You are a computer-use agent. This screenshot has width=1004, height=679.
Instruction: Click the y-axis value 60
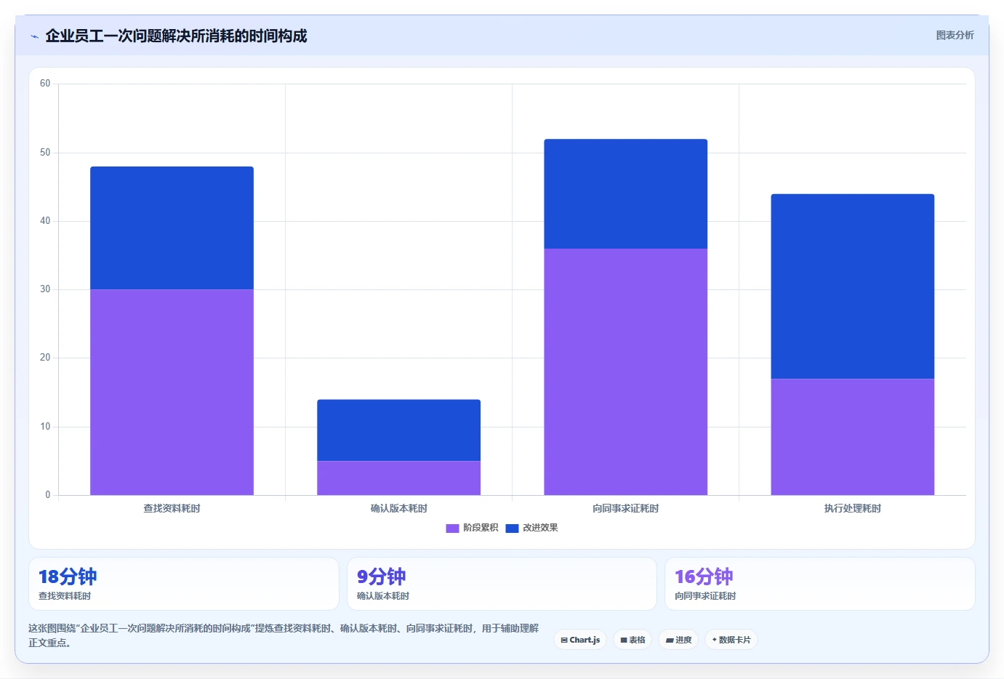point(45,84)
